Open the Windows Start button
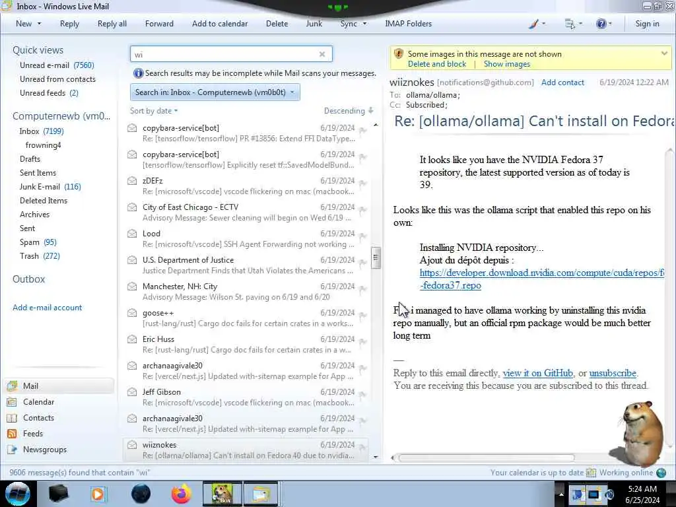The image size is (676, 507). pyautogui.click(x=18, y=494)
